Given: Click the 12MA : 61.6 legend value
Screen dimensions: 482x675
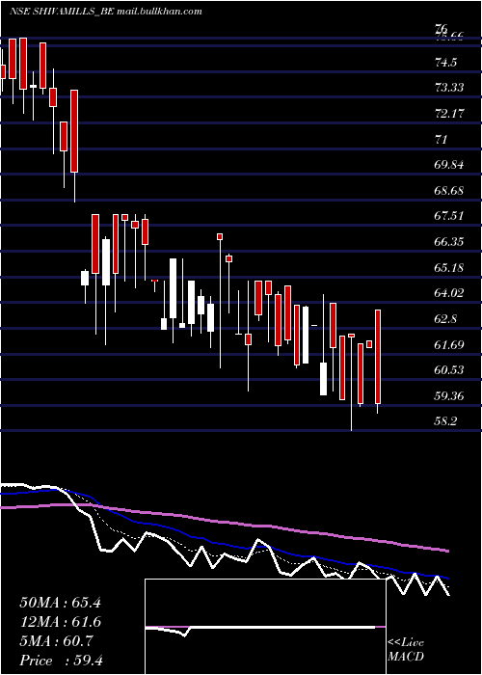Looking at the screenshot, I should pos(60,622).
